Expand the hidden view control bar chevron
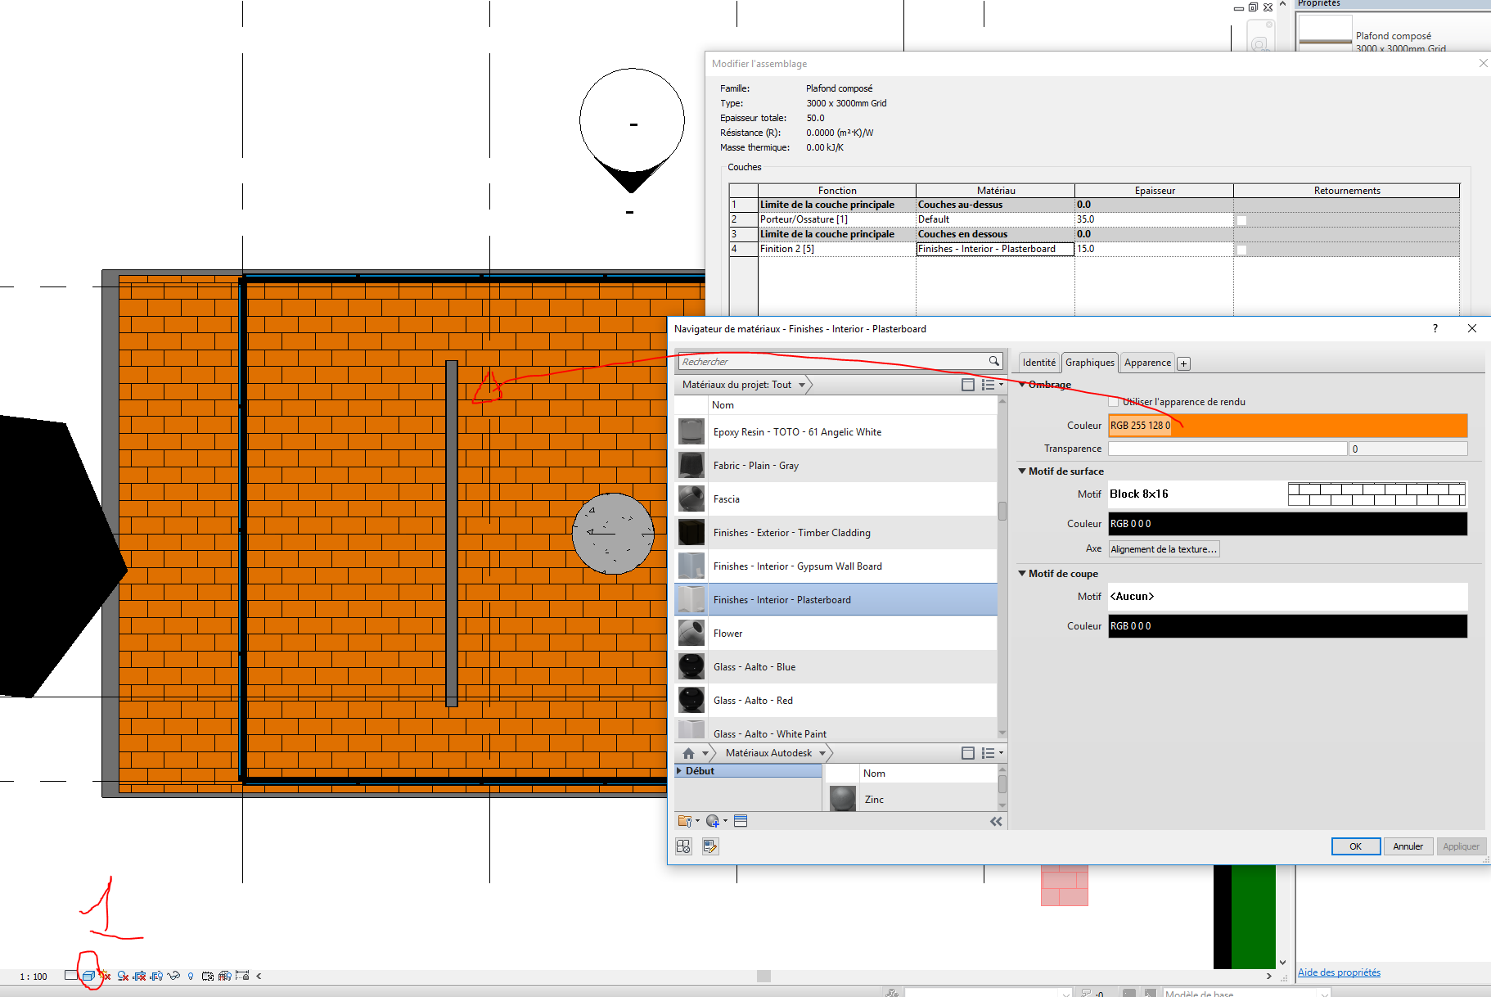The image size is (1491, 997). pos(259,976)
